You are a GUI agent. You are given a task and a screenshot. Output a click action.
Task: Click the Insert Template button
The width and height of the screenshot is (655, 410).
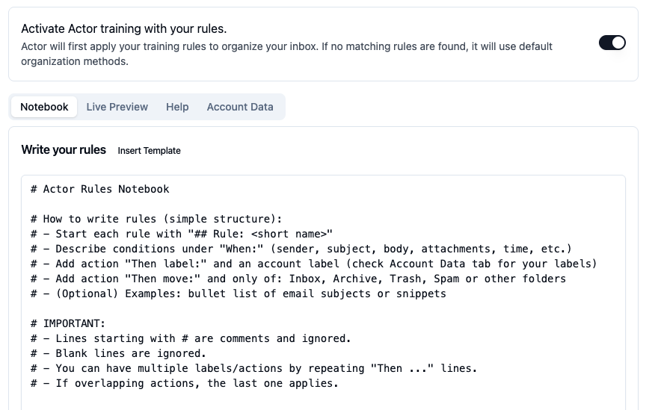(x=149, y=151)
